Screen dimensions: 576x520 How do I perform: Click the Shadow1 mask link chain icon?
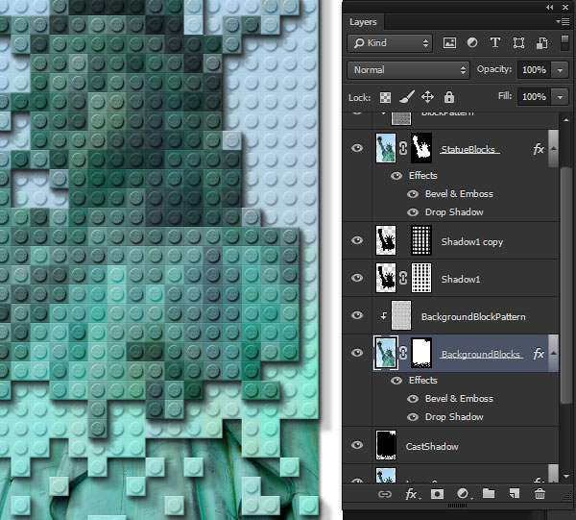point(403,278)
